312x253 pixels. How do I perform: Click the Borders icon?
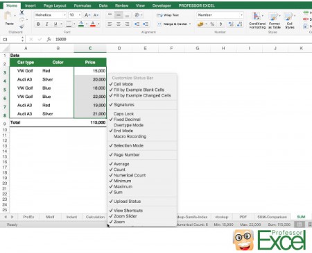(x=69, y=24)
